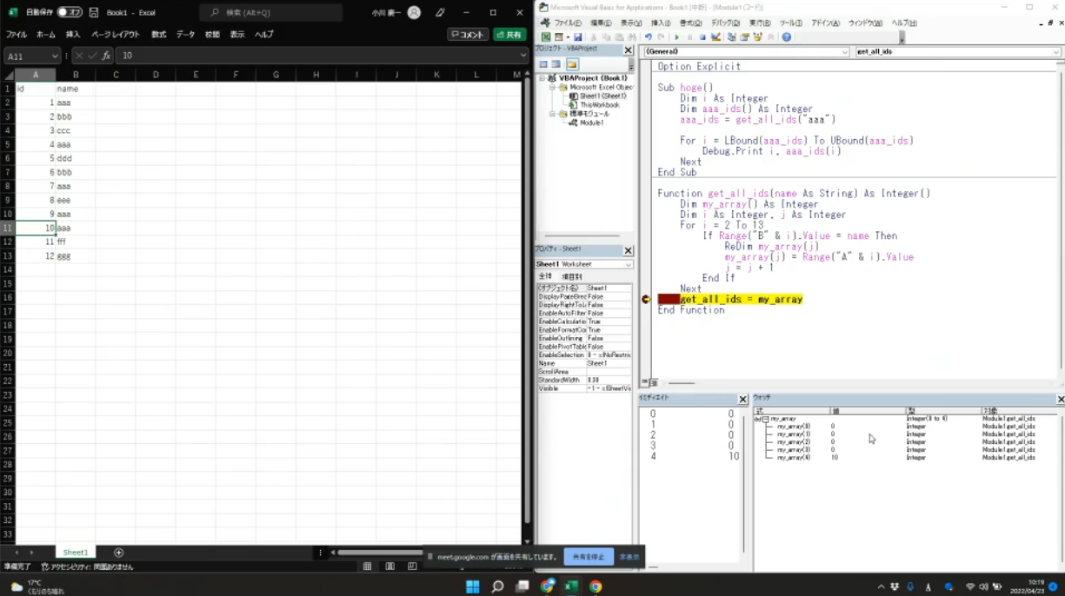The width and height of the screenshot is (1065, 596).
Task: Click the Run (play) icon in VBA toolbar
Action: [677, 37]
